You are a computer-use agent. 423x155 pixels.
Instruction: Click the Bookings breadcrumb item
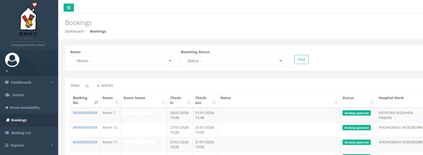coord(98,31)
